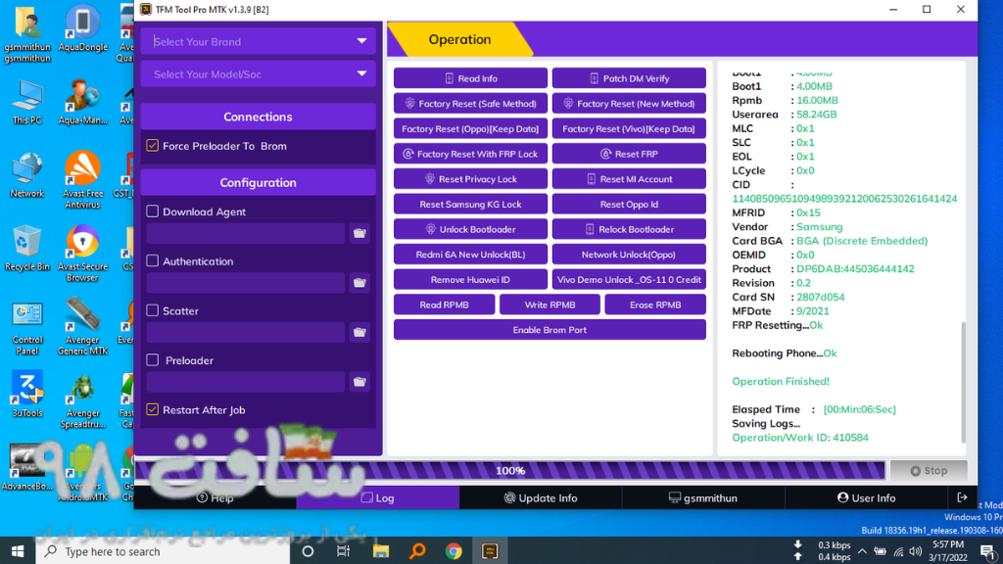Open the User Info tab
Screen dimensions: 1003x564
tap(866, 497)
